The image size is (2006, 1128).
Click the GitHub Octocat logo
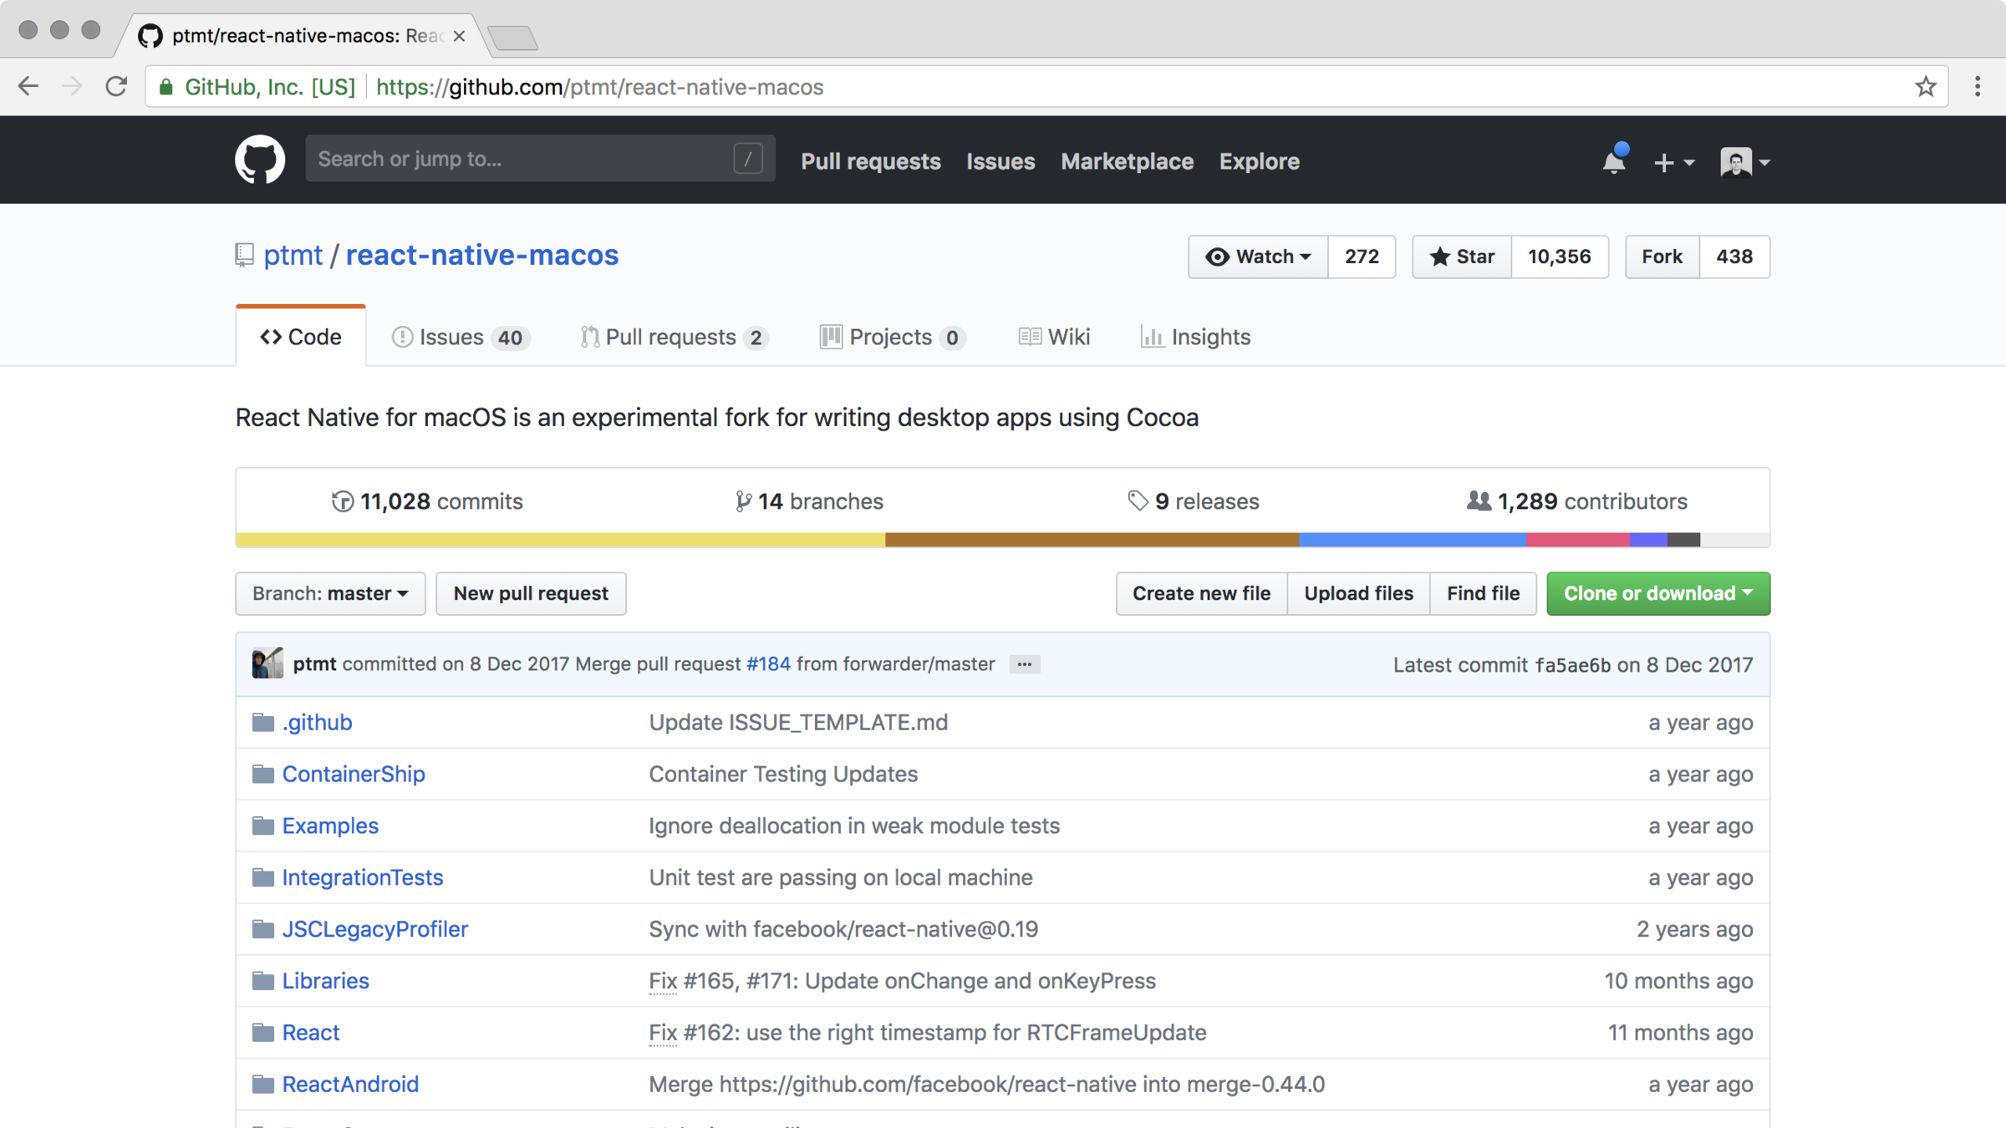coord(259,160)
